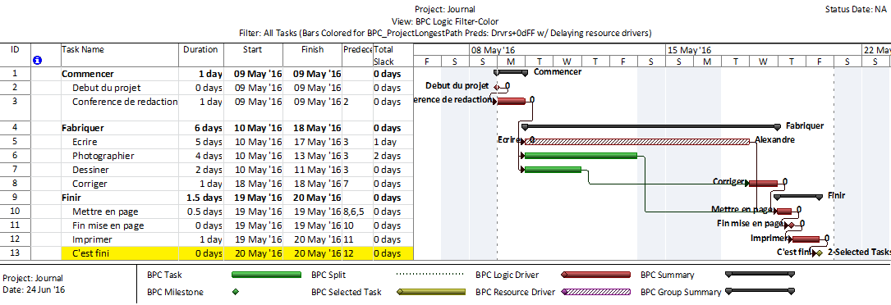Image resolution: width=891 pixels, height=305 pixels.
Task: Select the Finir summary bar in chart
Action: 798,196
